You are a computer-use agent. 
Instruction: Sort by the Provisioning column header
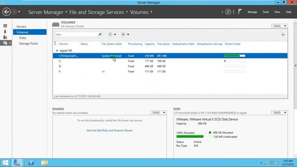(135, 44)
